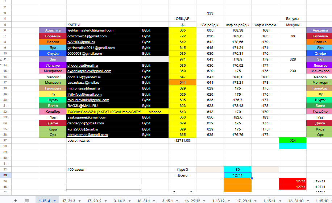Screen dimensions: 332x203
Task: Select the 'кэф с кэфом' header cell
Action: tap(265, 25)
